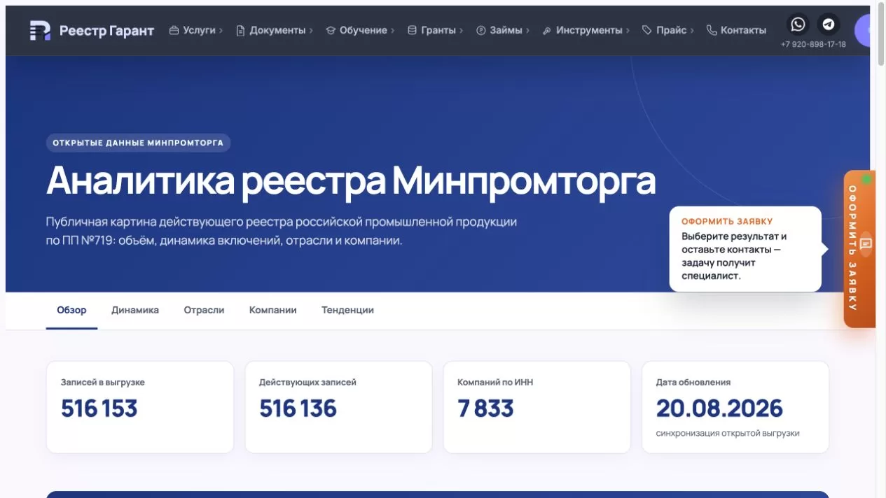Click the purple round button at the header edge
886x498 pixels.
pyautogui.click(x=863, y=31)
